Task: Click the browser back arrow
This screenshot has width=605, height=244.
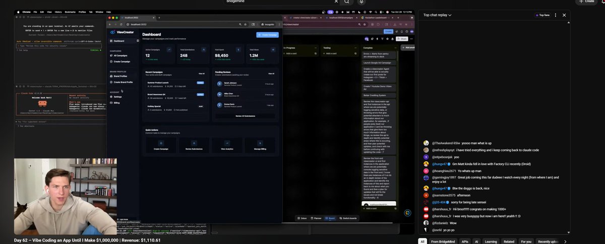Action: pyautogui.click(x=111, y=24)
